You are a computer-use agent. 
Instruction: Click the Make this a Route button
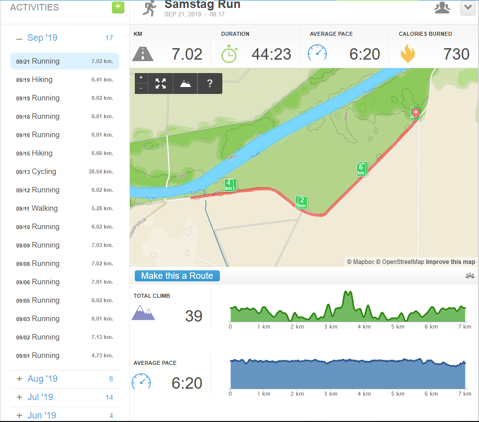177,276
